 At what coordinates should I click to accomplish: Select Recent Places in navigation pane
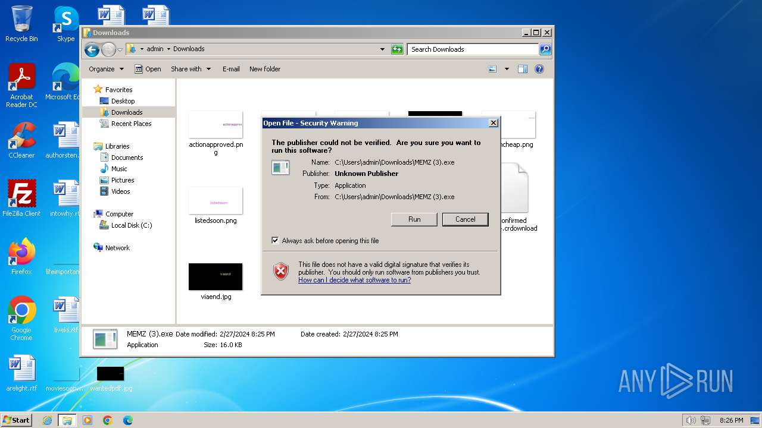click(131, 124)
